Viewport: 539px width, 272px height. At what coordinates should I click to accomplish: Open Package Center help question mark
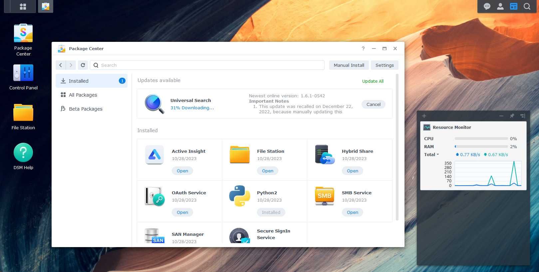click(363, 48)
